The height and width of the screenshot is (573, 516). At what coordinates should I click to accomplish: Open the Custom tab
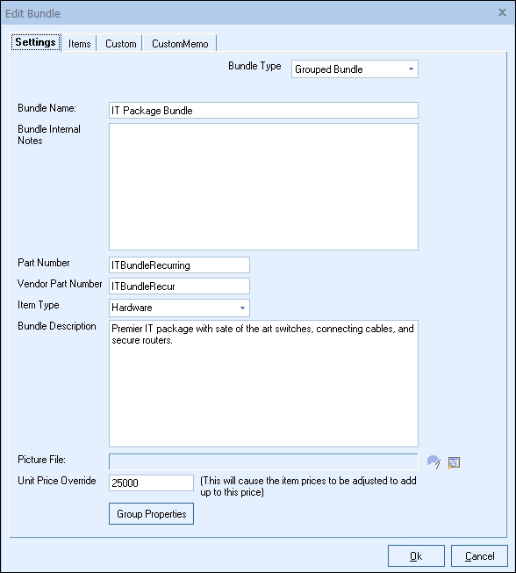tap(121, 43)
